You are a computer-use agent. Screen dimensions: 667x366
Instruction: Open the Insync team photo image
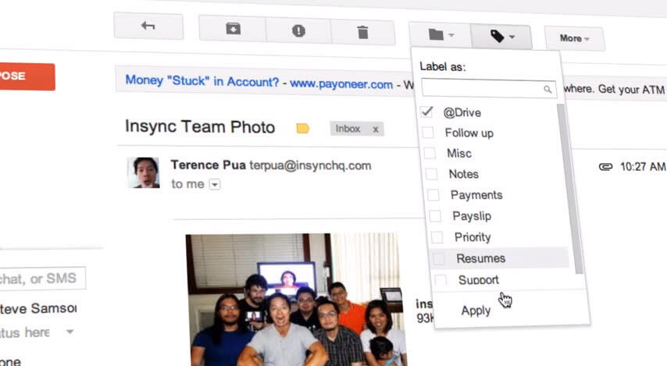click(x=296, y=299)
